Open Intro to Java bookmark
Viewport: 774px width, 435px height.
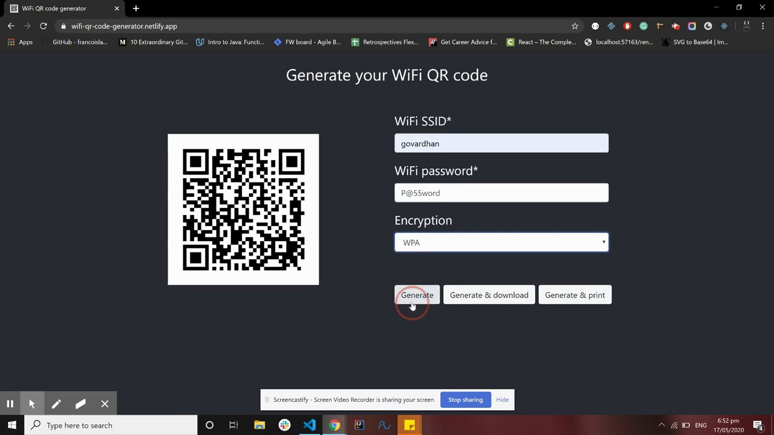[230, 42]
